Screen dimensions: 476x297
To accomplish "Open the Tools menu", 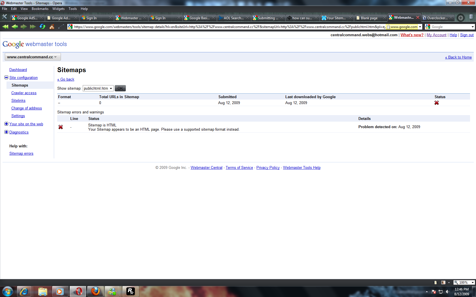I will pos(73,9).
